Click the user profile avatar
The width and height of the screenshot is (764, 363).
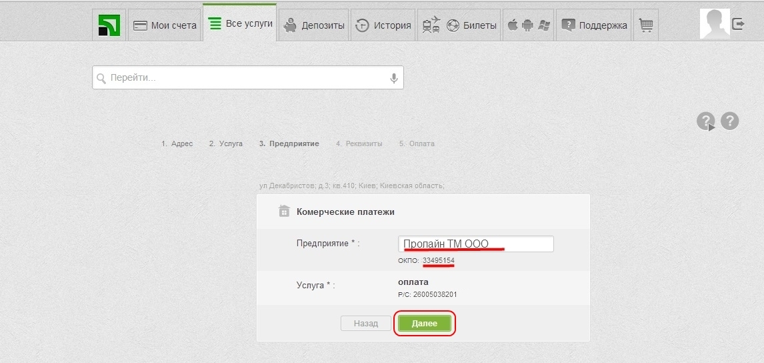pyautogui.click(x=715, y=23)
